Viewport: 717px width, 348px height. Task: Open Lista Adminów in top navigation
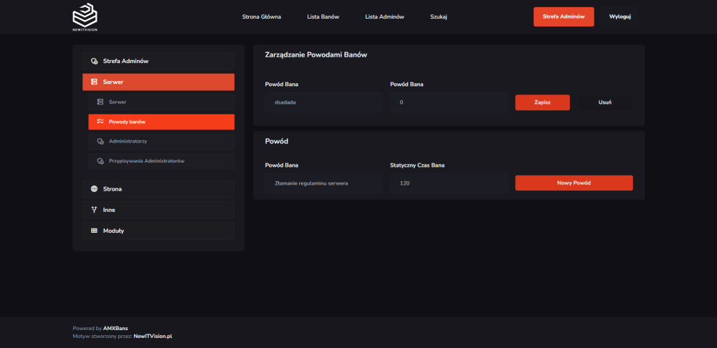(x=384, y=17)
